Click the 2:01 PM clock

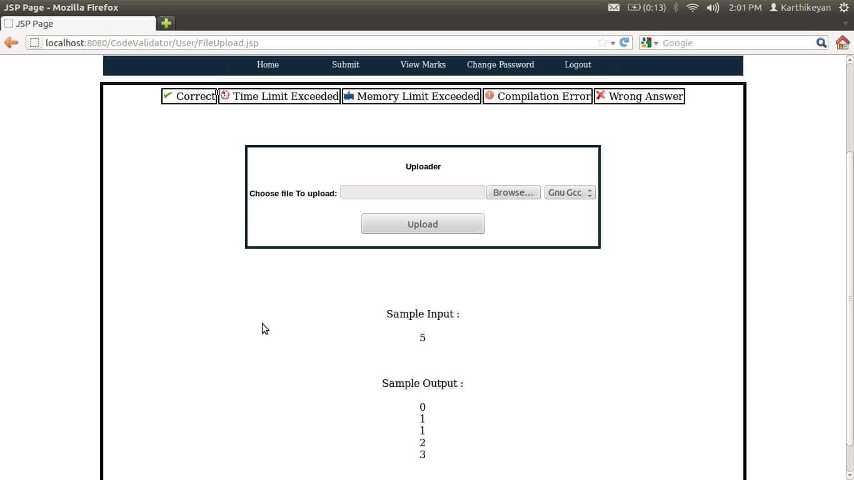pos(745,7)
